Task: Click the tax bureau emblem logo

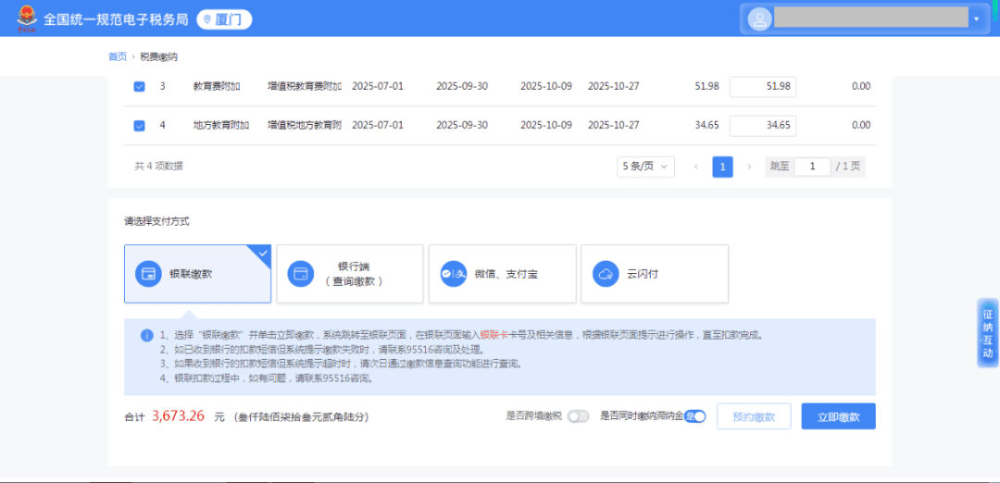Action: (x=22, y=19)
